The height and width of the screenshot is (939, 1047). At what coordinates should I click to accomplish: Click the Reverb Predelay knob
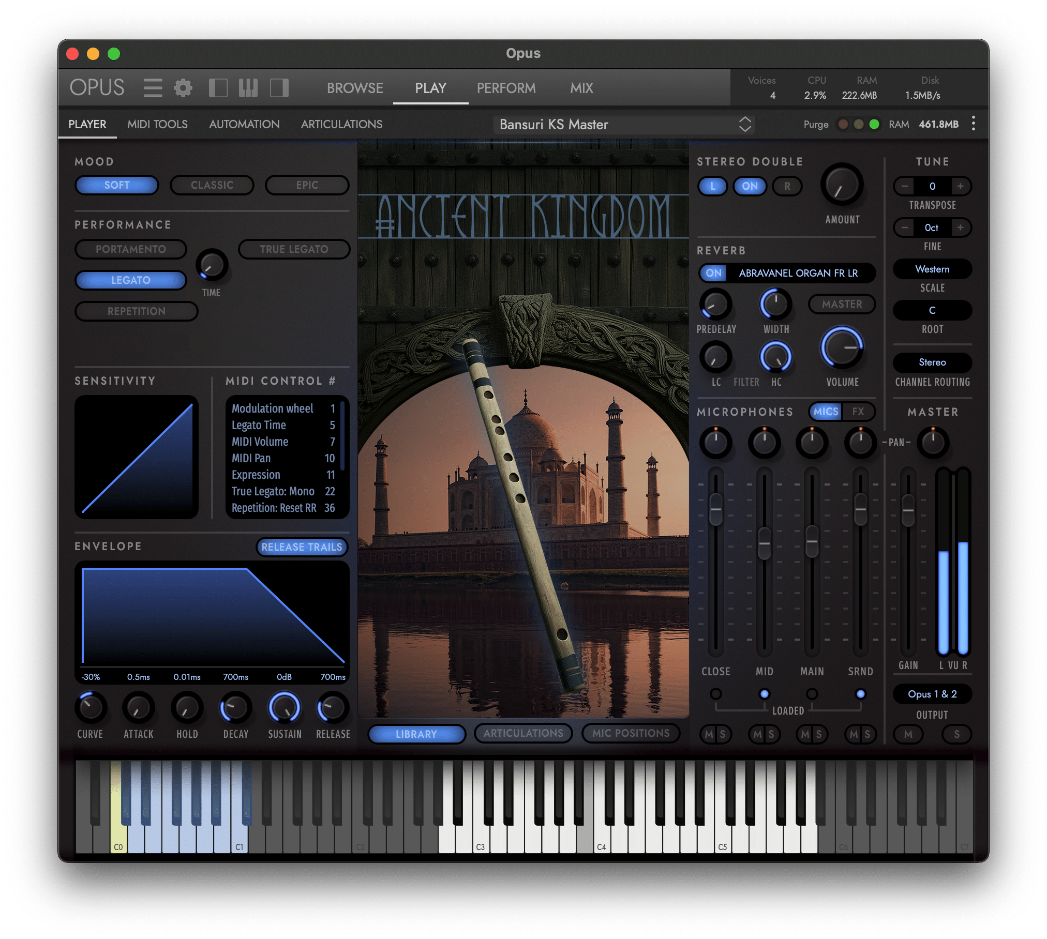click(716, 304)
